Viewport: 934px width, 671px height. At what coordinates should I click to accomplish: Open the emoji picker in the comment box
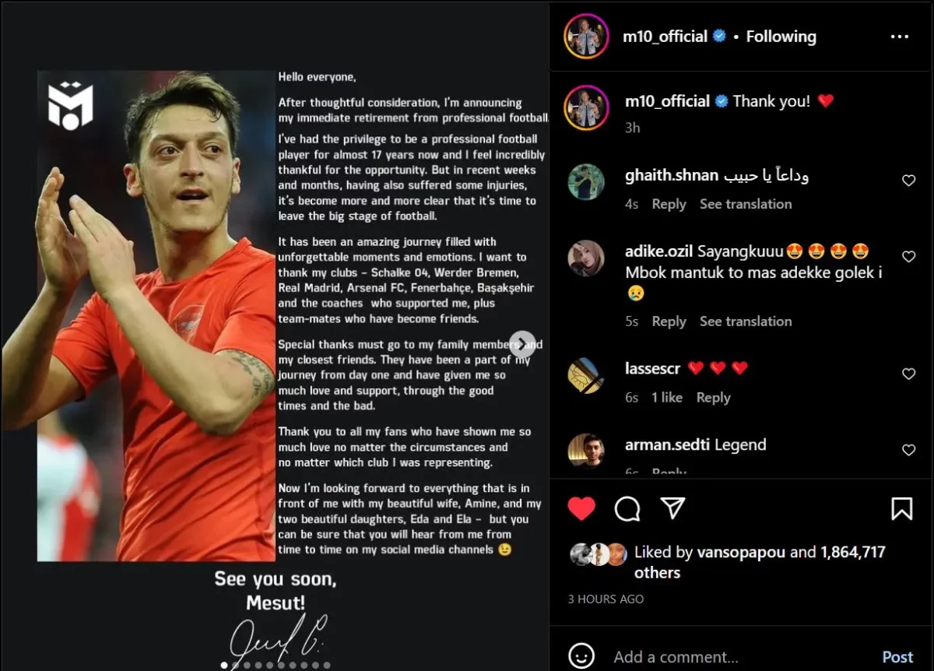point(581,656)
